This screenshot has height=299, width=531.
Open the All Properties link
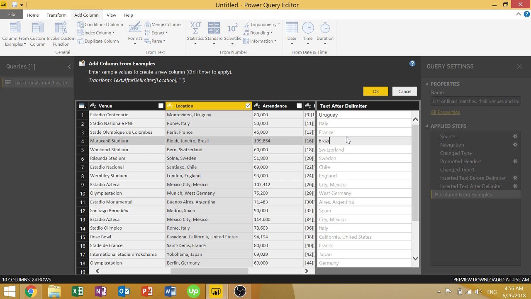[x=445, y=112]
